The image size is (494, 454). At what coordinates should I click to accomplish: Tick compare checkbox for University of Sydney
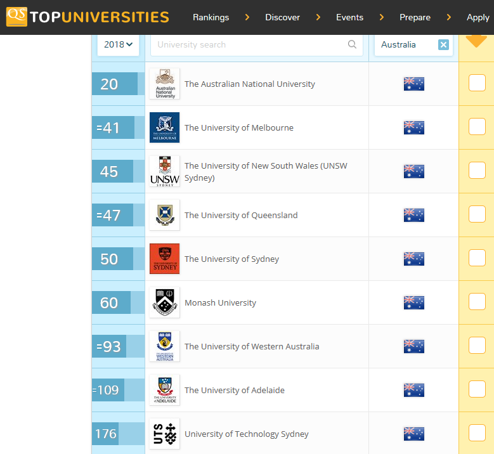tap(477, 258)
